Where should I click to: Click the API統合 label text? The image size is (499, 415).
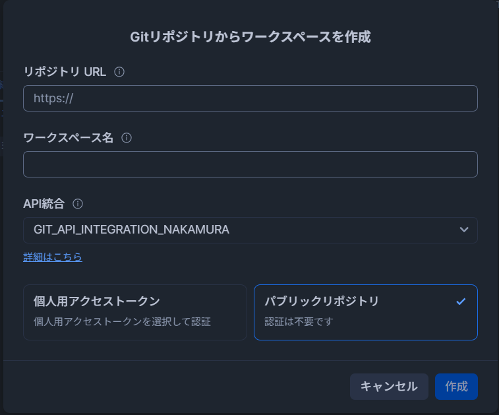(44, 204)
